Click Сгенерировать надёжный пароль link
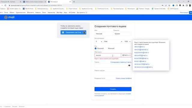The image size is (192, 108). tap(121, 62)
